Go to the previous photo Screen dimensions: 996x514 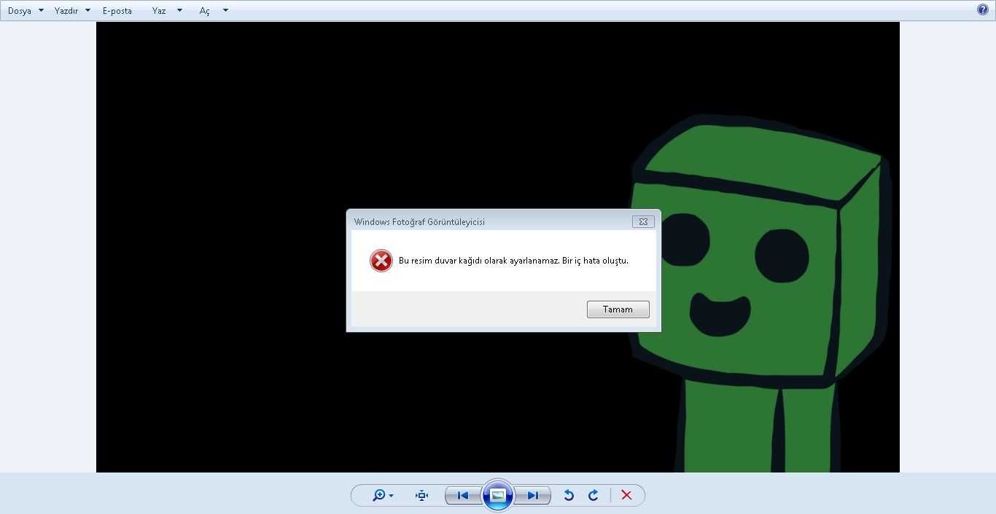(463, 495)
